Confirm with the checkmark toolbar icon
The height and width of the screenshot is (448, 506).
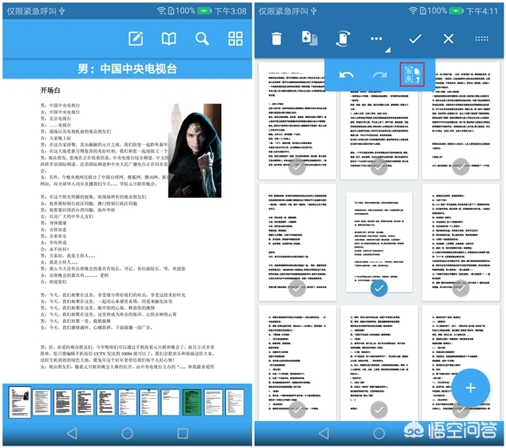click(x=415, y=39)
